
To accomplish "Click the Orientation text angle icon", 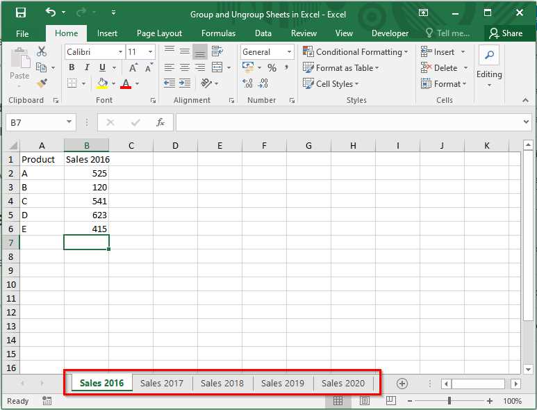I will pos(206,83).
